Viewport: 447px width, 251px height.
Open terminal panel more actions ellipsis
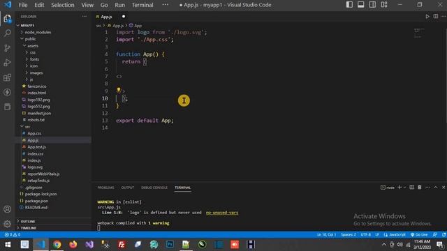tap(427, 188)
